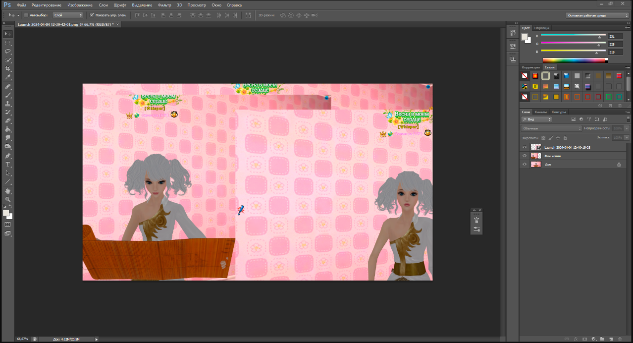
Task: Click the RGB color spectrum bar
Action: click(575, 60)
